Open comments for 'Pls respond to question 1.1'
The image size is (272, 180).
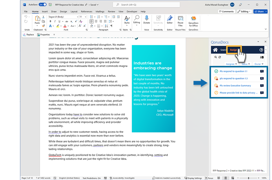(262, 71)
